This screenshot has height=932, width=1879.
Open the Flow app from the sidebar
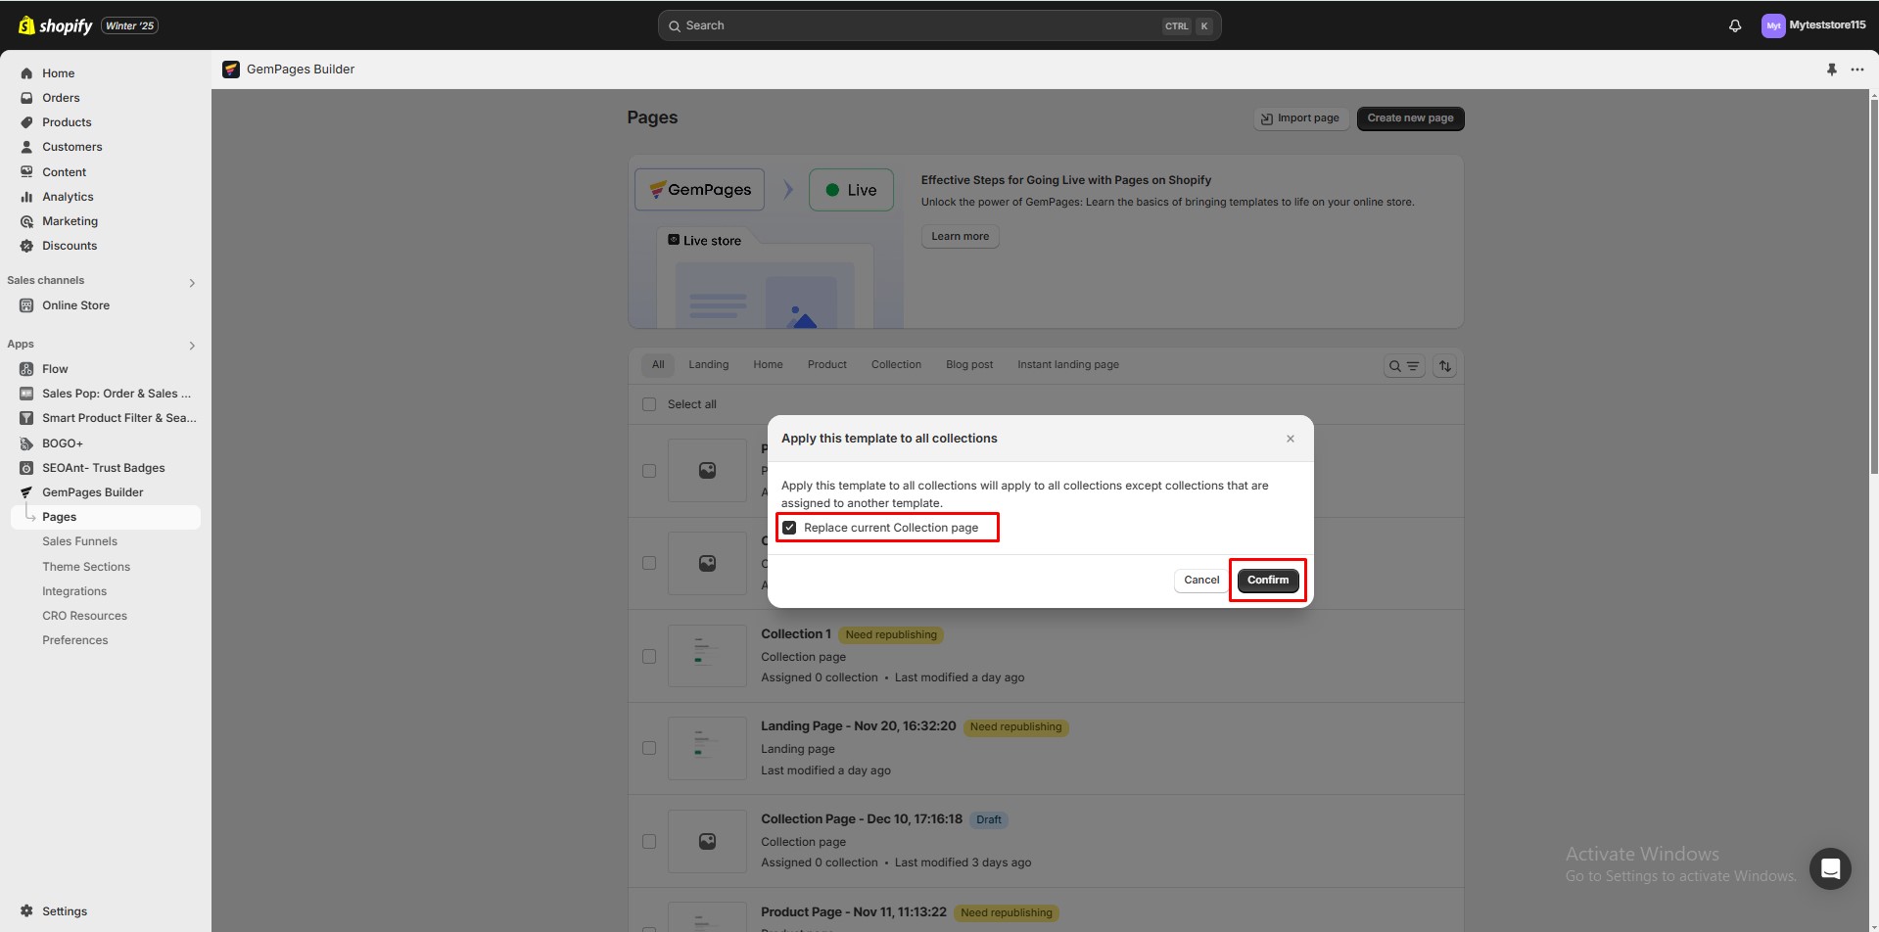[54, 368]
